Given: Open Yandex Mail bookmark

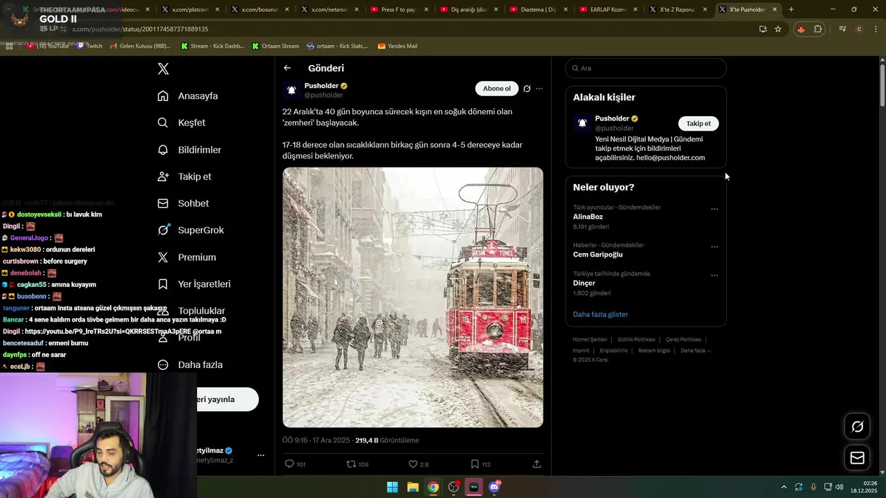Looking at the screenshot, I should [x=397, y=46].
